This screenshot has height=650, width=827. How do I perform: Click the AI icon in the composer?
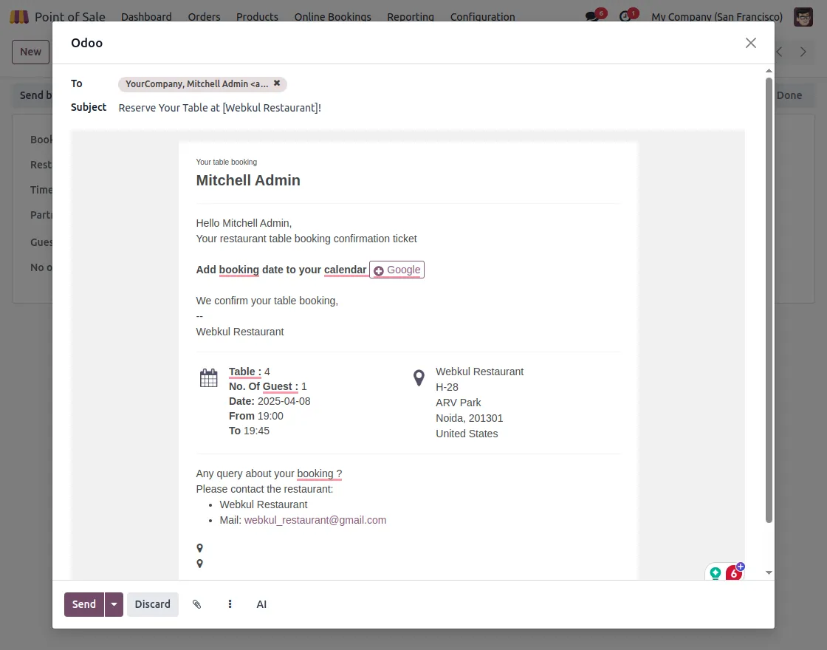click(261, 604)
